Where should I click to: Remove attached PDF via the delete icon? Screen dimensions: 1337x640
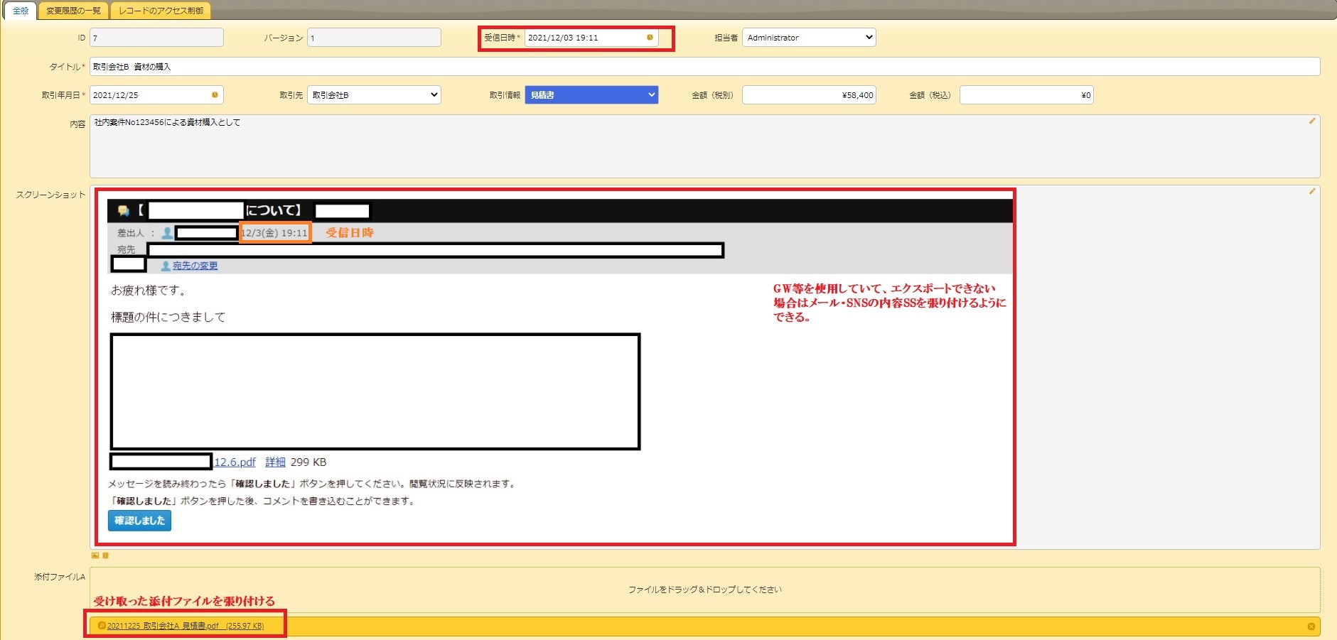click(x=1311, y=627)
